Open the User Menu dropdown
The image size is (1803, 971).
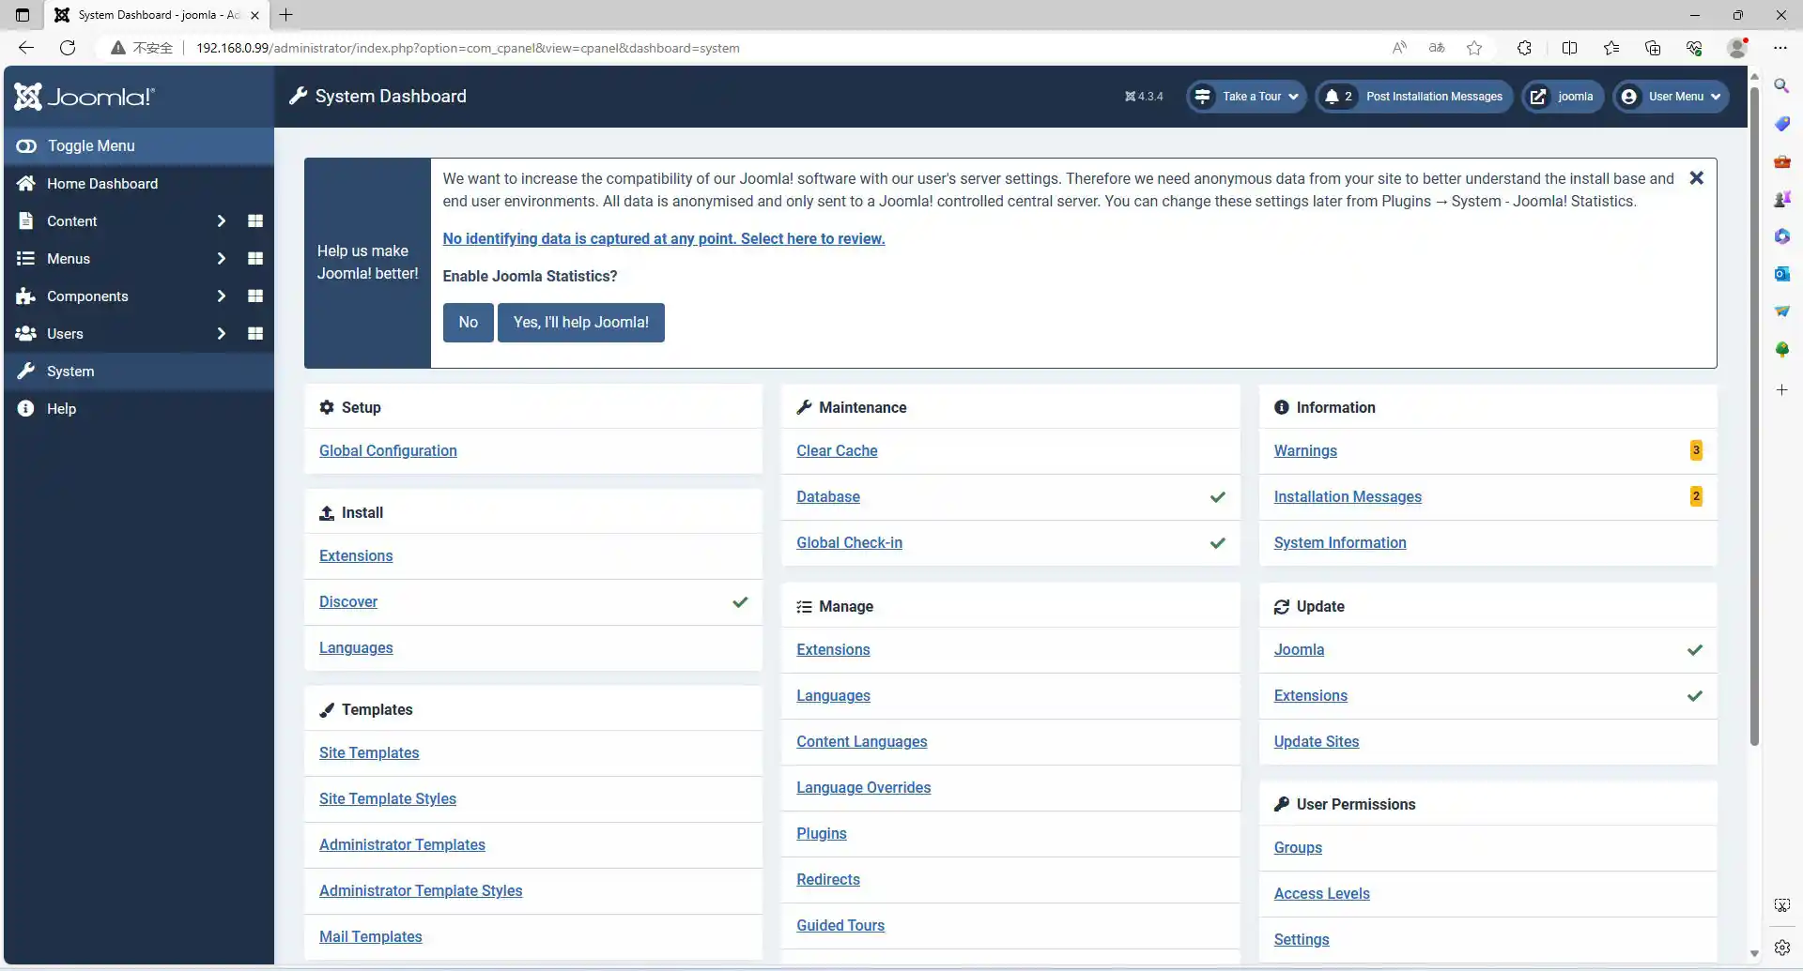(1672, 97)
